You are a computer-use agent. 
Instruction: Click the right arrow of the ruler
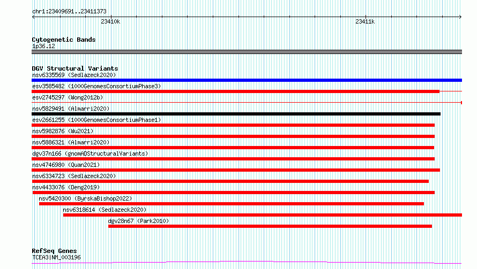pos(460,17)
